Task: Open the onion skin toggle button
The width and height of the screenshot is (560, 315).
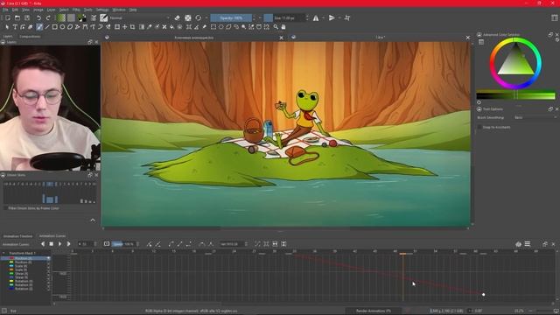Action: [518, 244]
